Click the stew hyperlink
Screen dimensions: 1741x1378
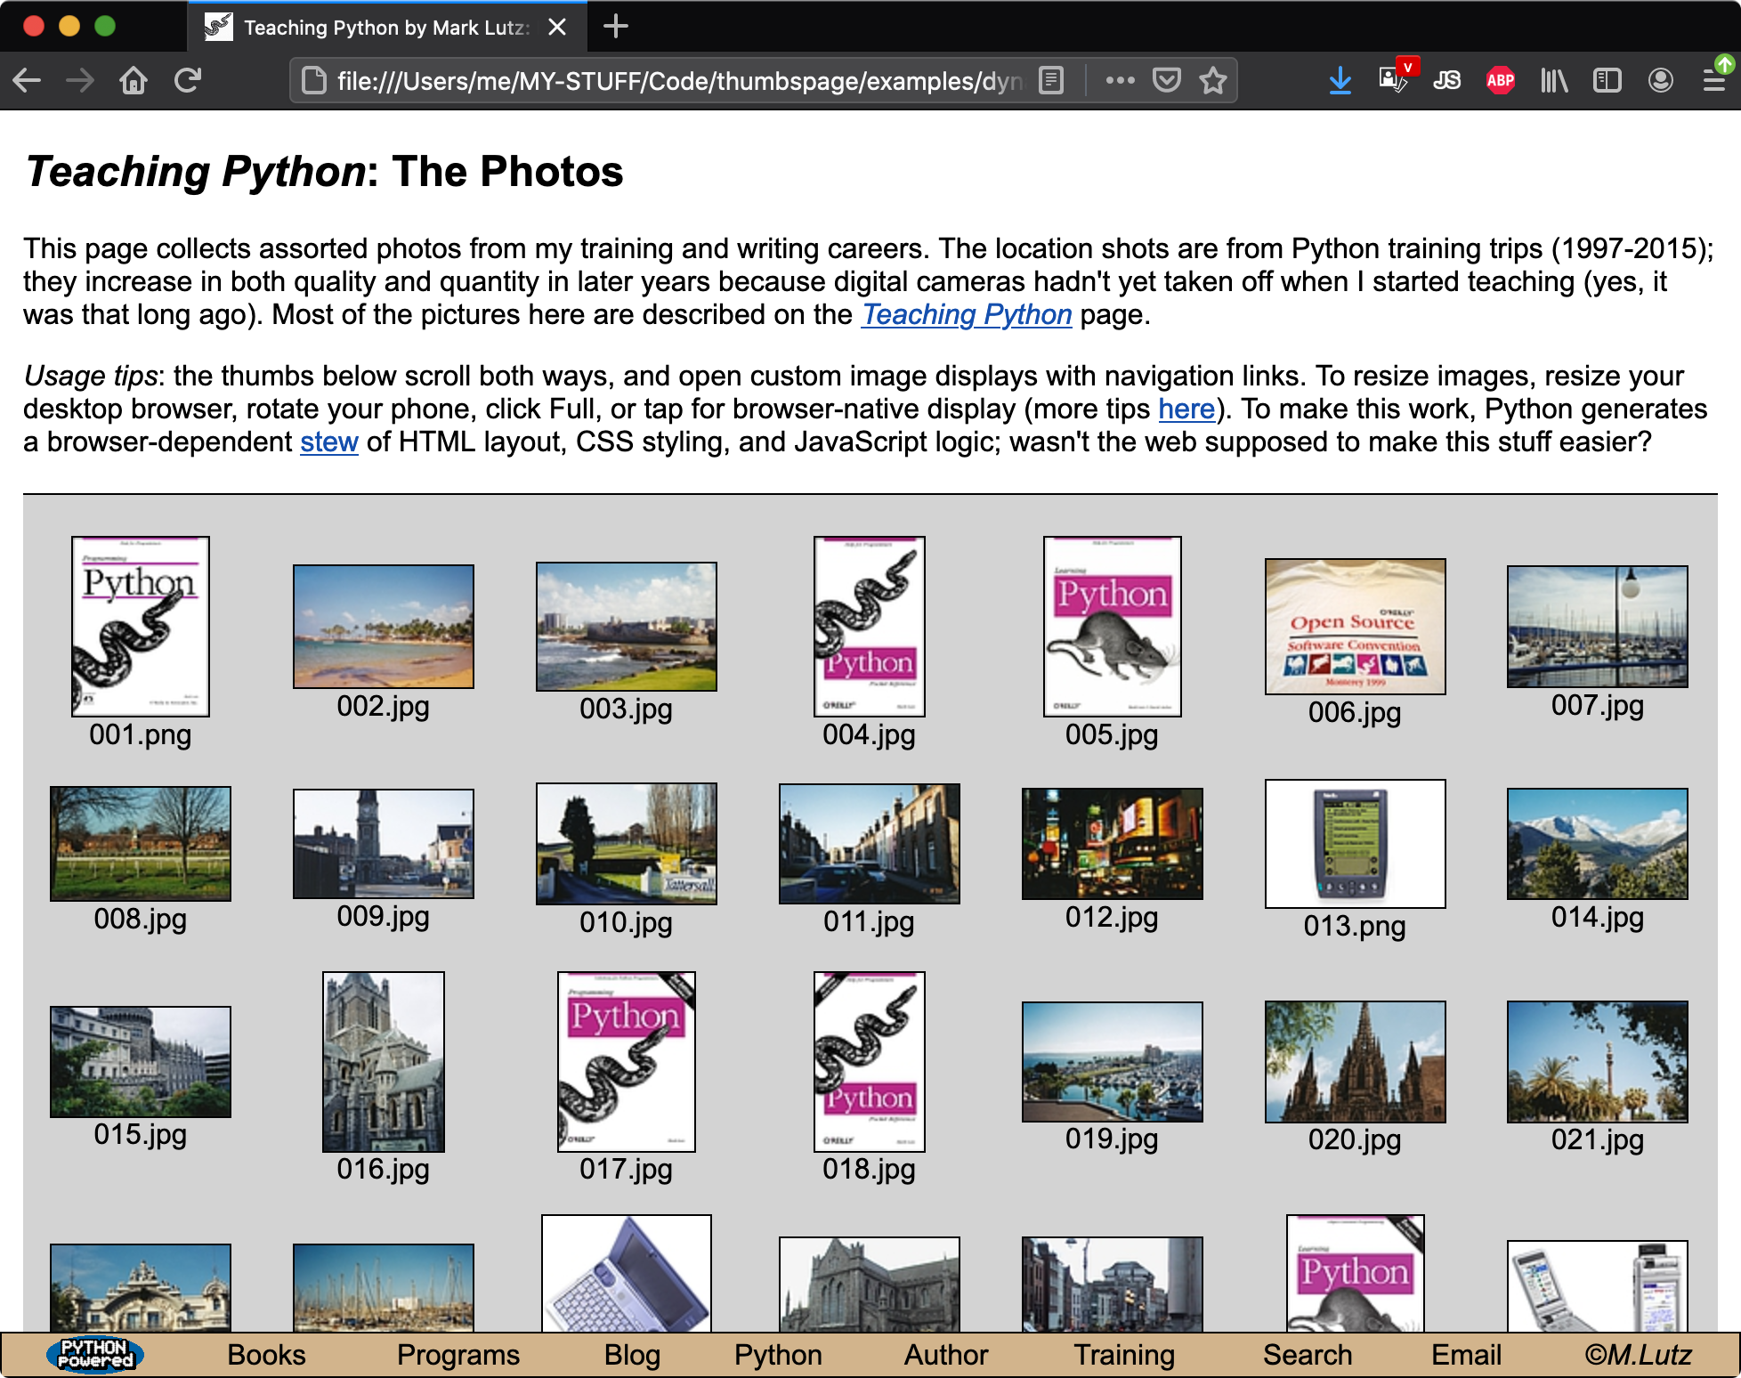pos(328,442)
